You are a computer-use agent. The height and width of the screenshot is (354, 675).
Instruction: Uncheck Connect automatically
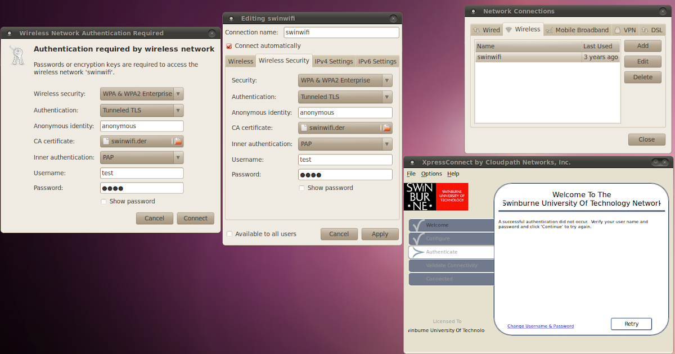point(229,46)
